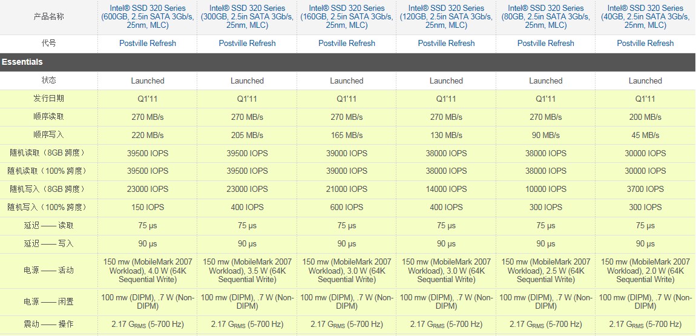
Task: Click the 4.0 W active power cell
Action: tap(148, 271)
